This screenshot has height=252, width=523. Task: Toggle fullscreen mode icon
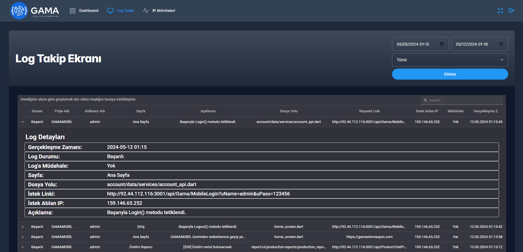point(500,11)
